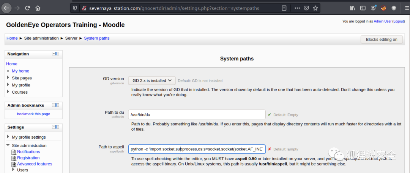The height and width of the screenshot is (173, 410).
Task: Open the Admin User profile link
Action: [x=383, y=21]
